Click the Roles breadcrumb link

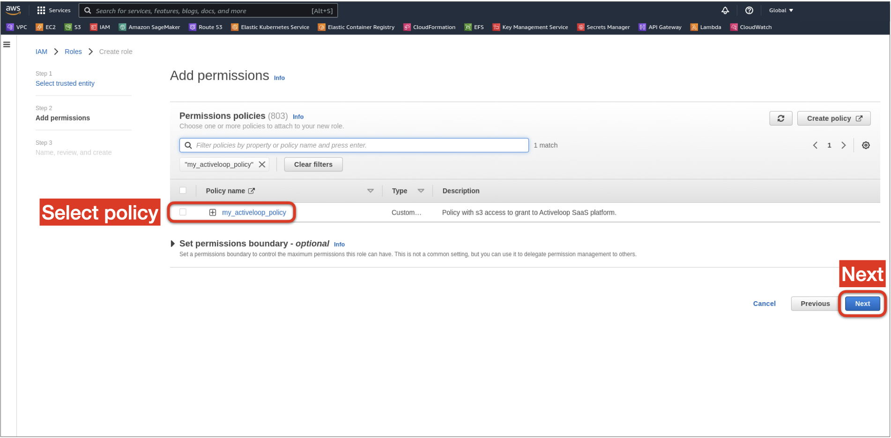pos(73,52)
